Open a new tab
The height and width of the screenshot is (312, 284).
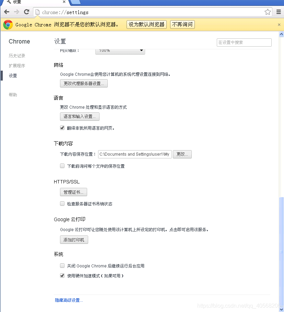(75, 2)
